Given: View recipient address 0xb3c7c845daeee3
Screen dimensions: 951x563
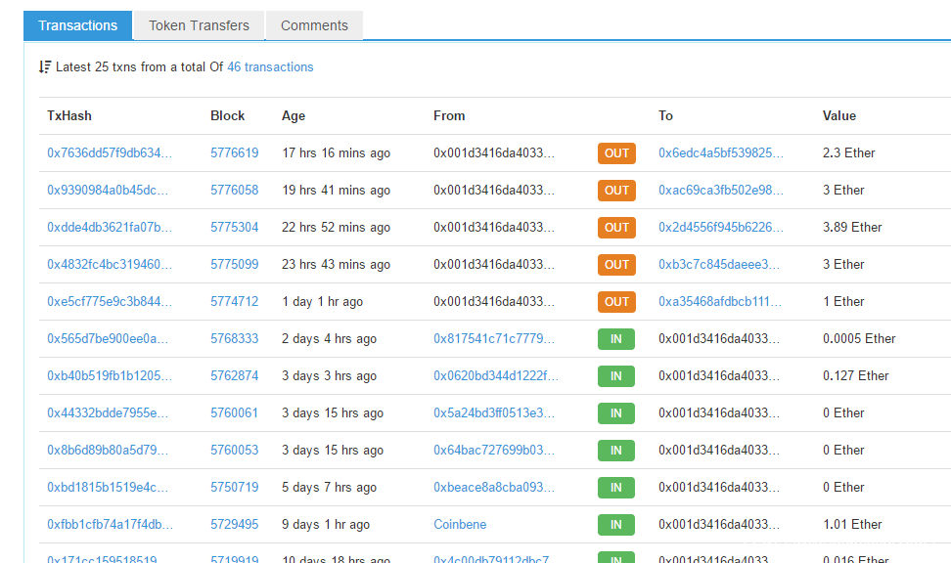Looking at the screenshot, I should [x=719, y=265].
